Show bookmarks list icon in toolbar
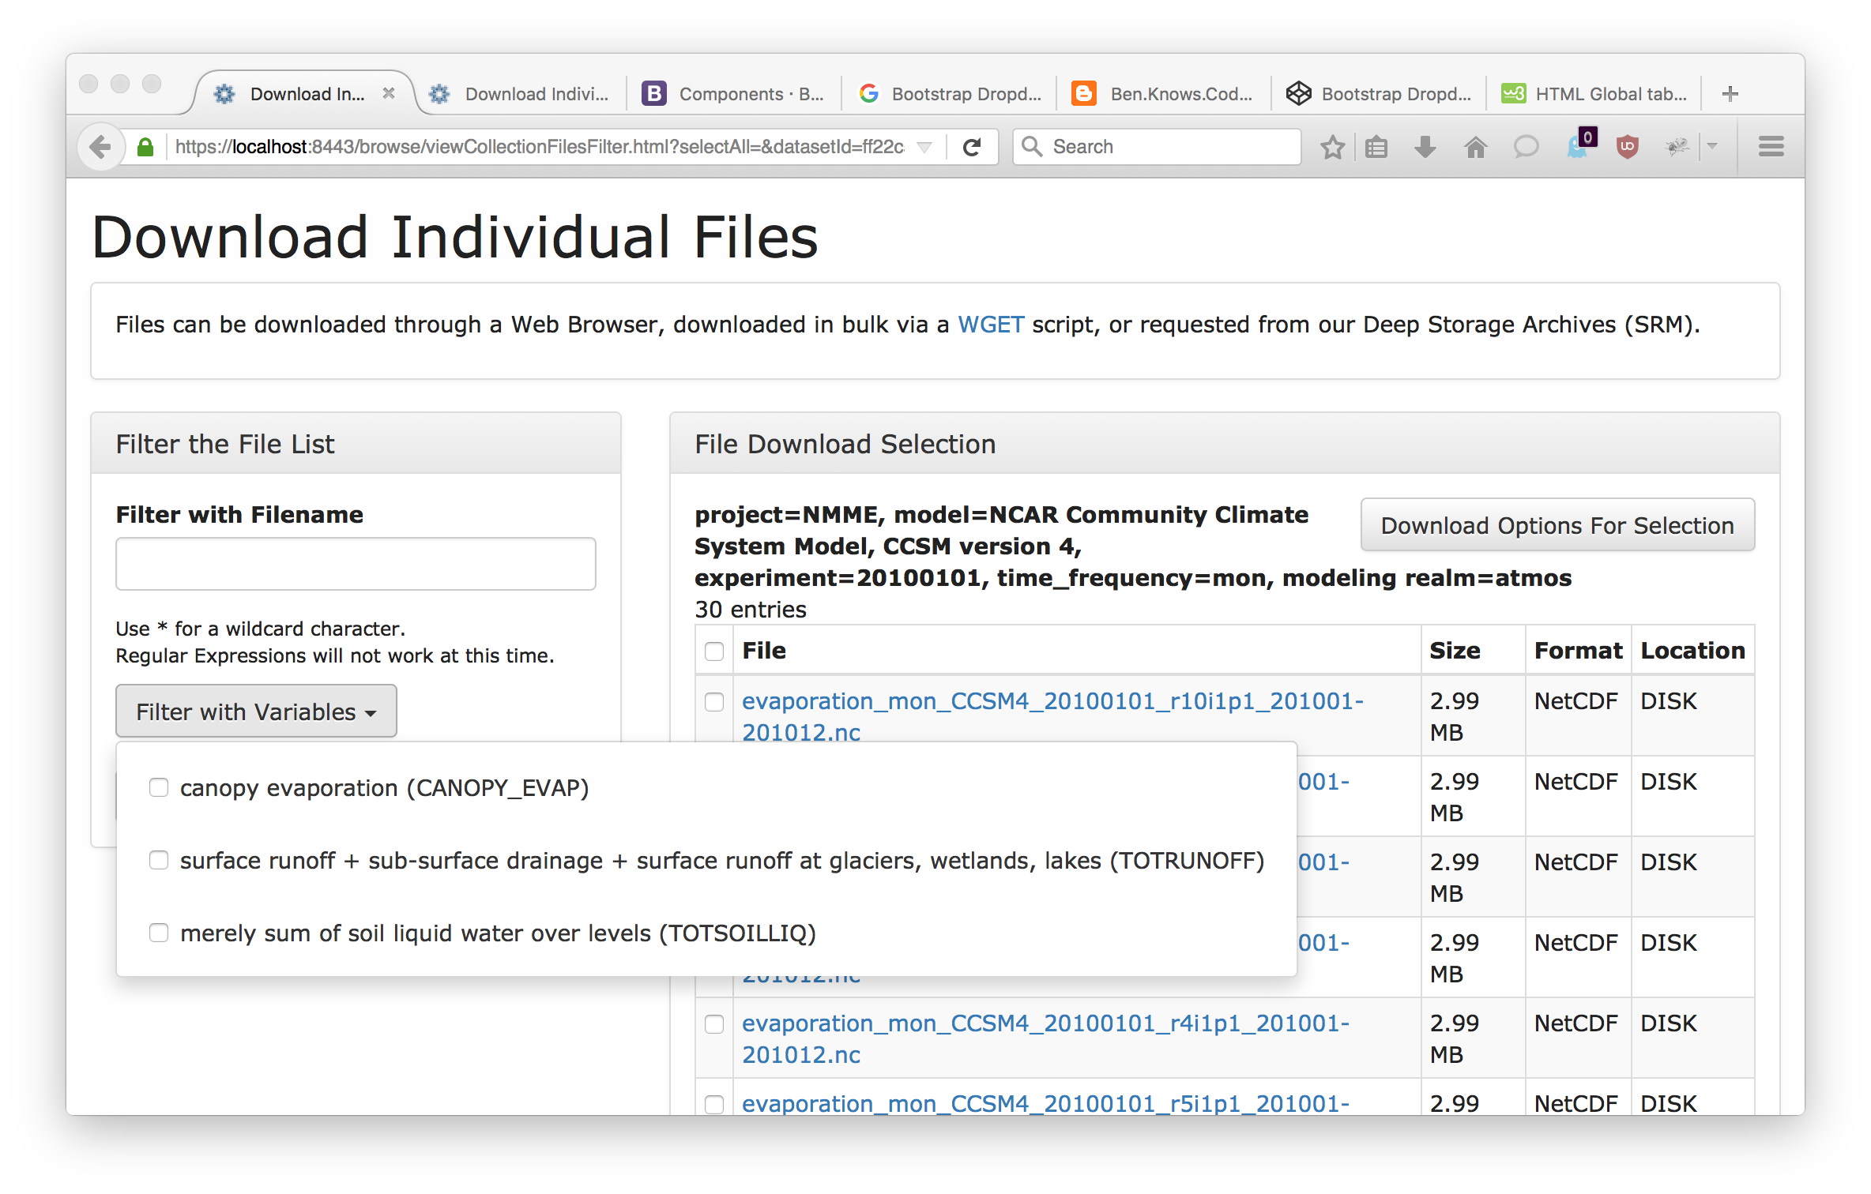This screenshot has height=1194, width=1871. 1376,147
